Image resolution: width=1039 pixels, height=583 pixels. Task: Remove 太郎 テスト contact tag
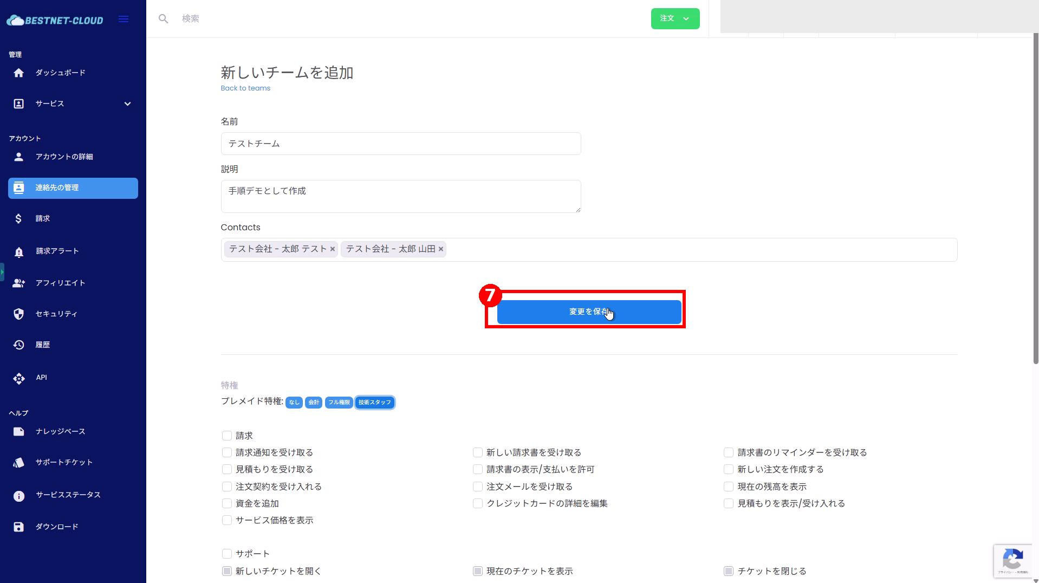coord(333,249)
